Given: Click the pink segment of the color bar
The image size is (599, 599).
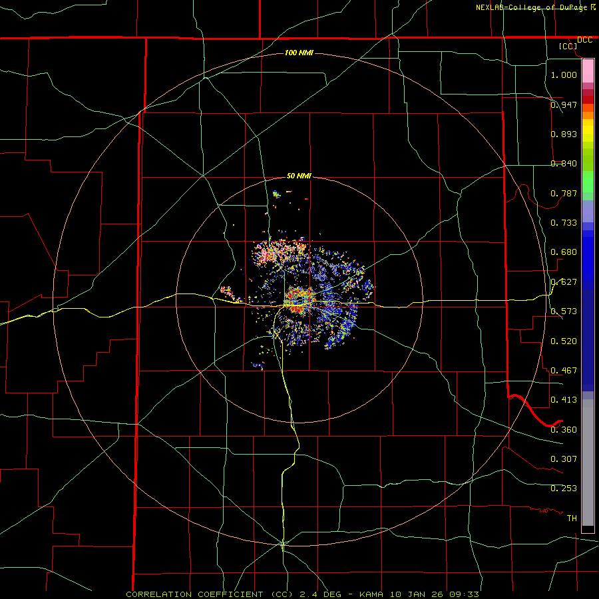Looking at the screenshot, I should click(x=588, y=71).
